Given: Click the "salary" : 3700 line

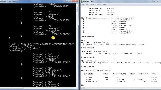Looking at the screenshot, I should [x=45, y=60].
